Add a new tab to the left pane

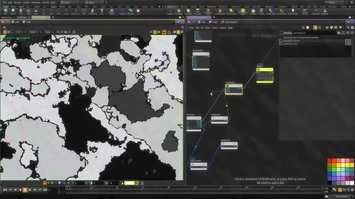(53, 17)
